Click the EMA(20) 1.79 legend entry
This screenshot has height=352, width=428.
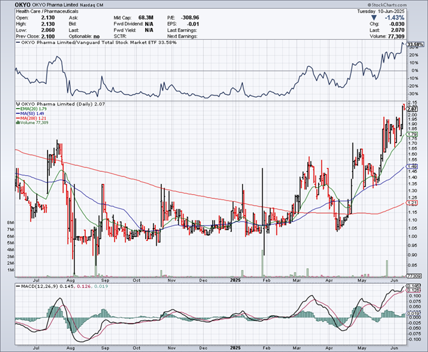point(32,109)
